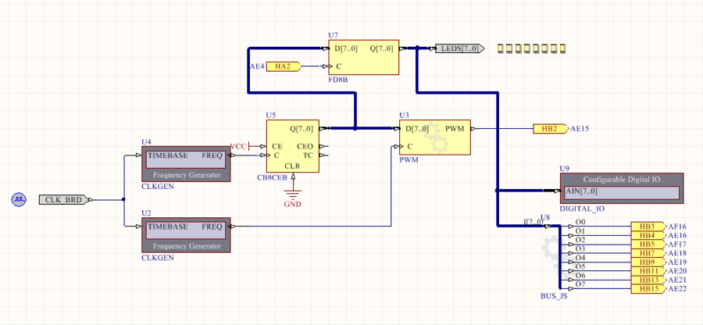
Task: Click the CLK_BRD input port
Action: tap(65, 200)
